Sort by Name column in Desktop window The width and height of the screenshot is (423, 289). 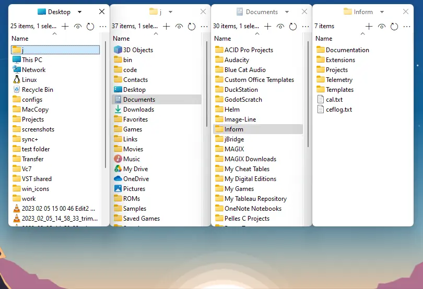pyautogui.click(x=20, y=39)
